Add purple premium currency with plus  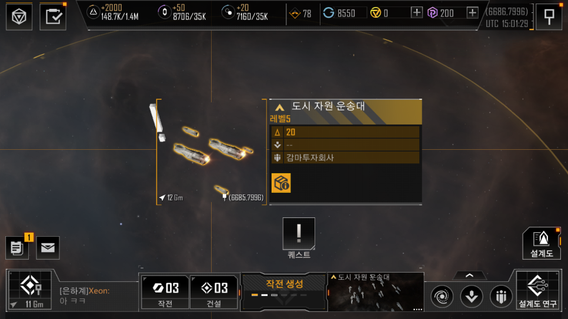click(472, 13)
